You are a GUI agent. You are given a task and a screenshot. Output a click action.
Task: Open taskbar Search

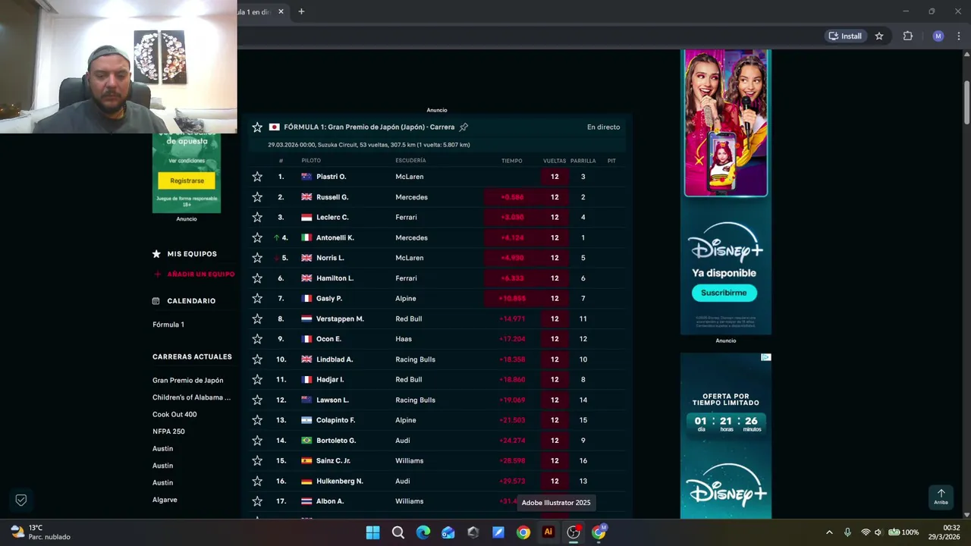(x=398, y=532)
